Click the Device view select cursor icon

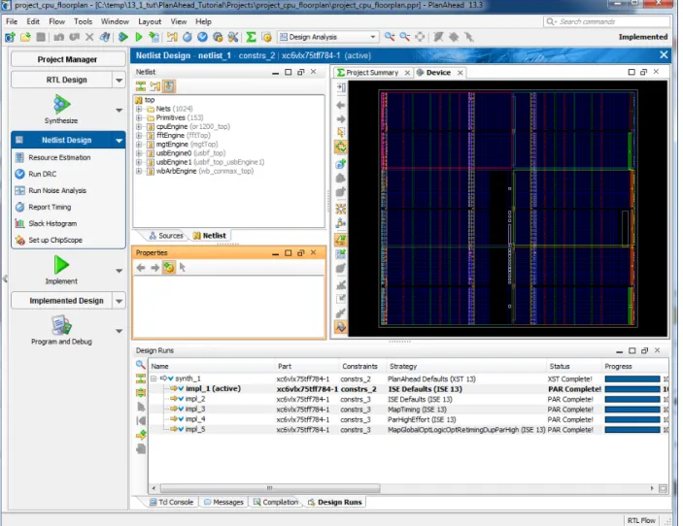(341, 132)
